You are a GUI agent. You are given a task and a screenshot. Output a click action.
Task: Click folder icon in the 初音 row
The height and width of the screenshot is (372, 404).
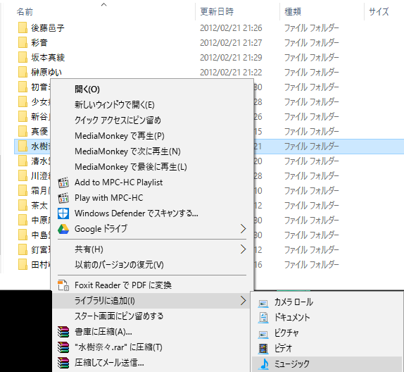23,87
